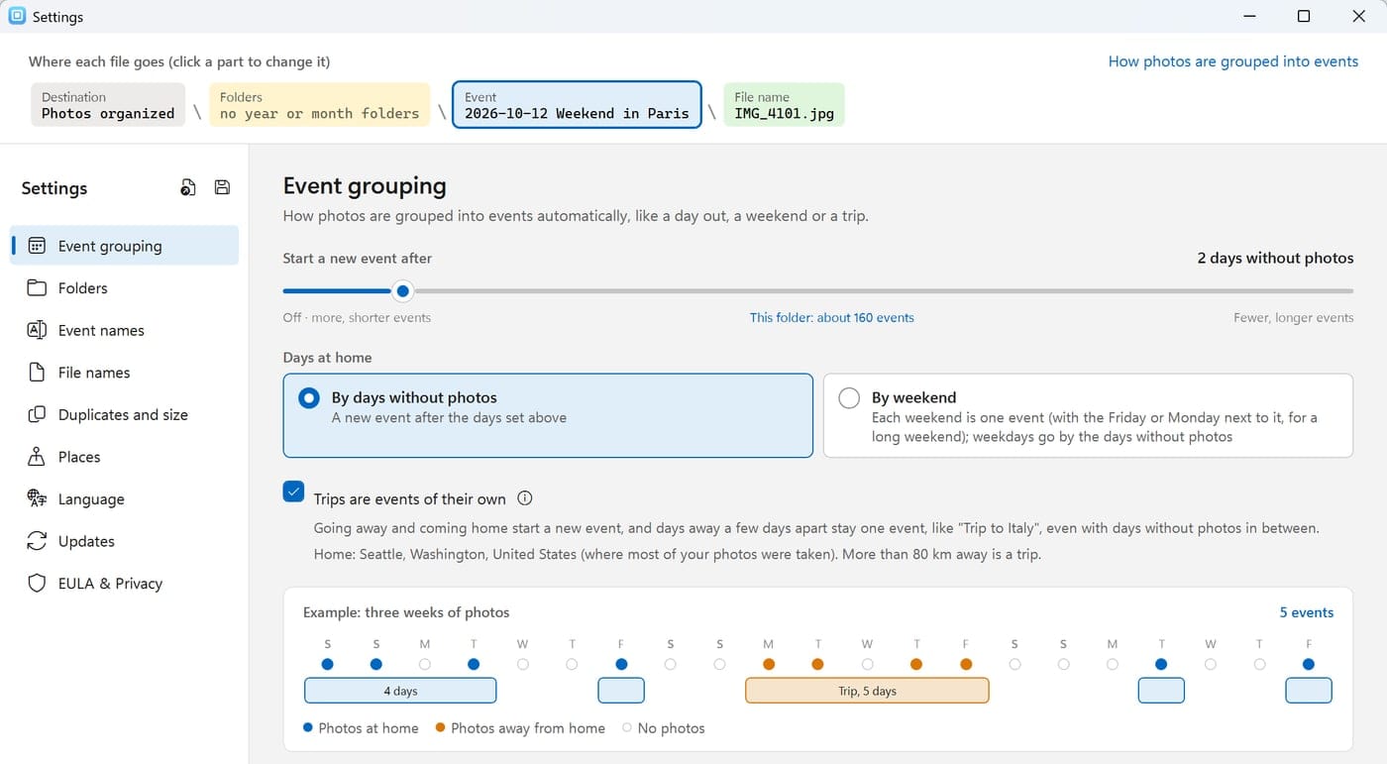Click the "Days at home" label
The image size is (1387, 764).
click(x=328, y=358)
